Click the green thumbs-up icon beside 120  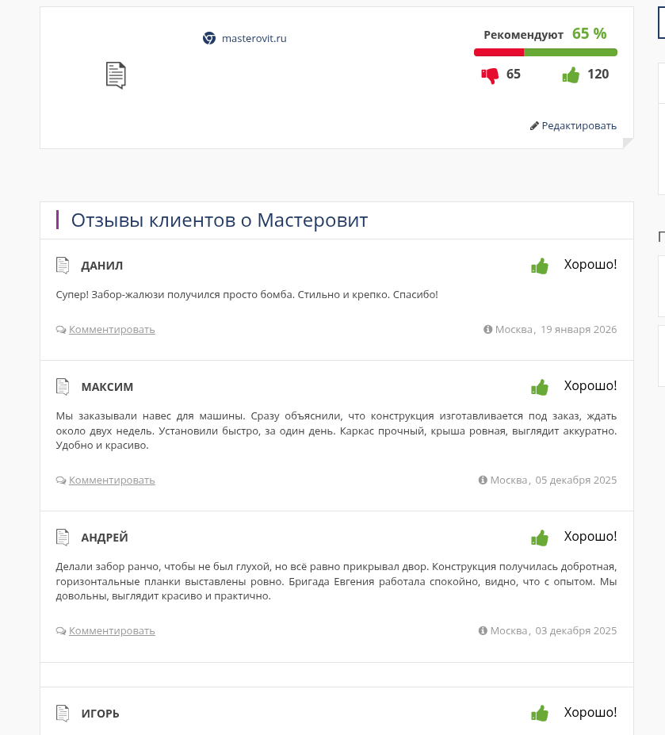tap(571, 75)
